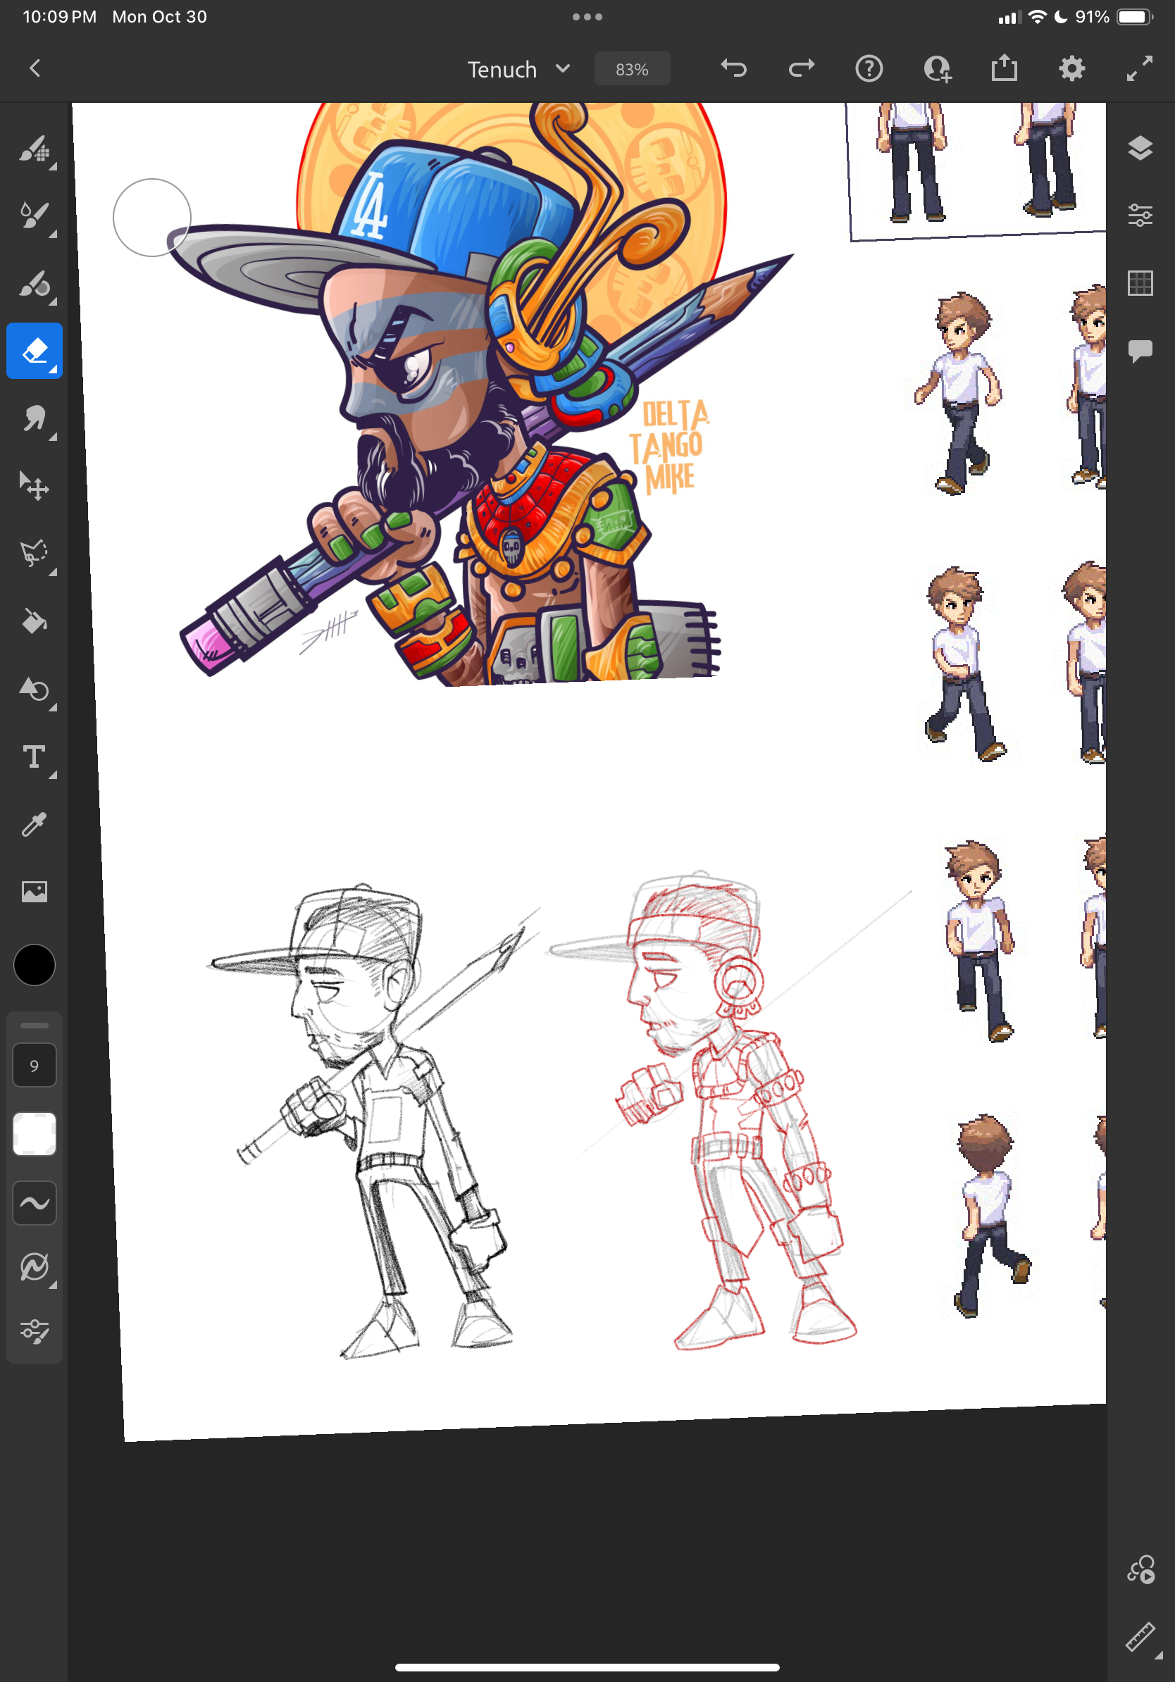The image size is (1175, 1682).
Task: Open the Help menu
Action: click(x=869, y=69)
